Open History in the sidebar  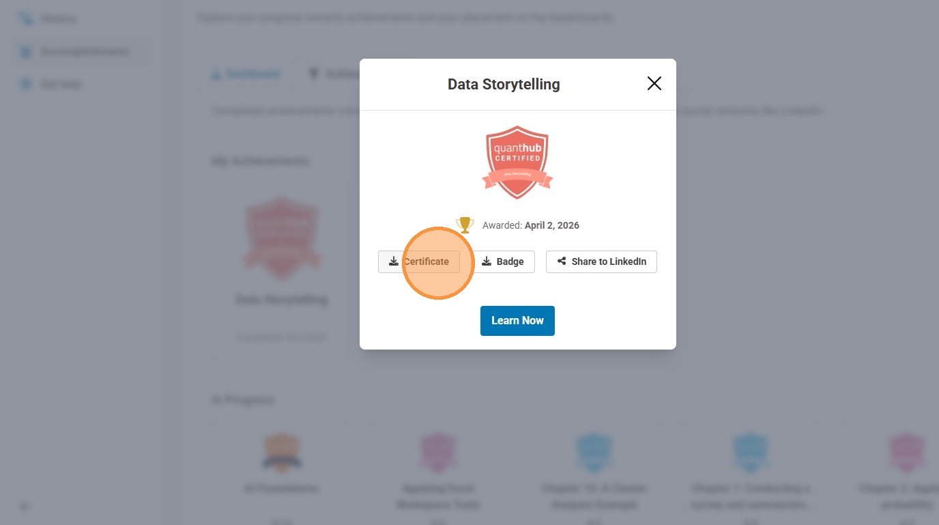click(58, 19)
